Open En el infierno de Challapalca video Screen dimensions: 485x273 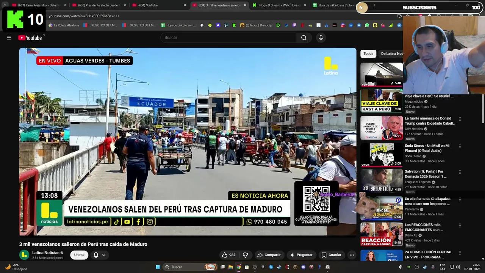(x=427, y=201)
